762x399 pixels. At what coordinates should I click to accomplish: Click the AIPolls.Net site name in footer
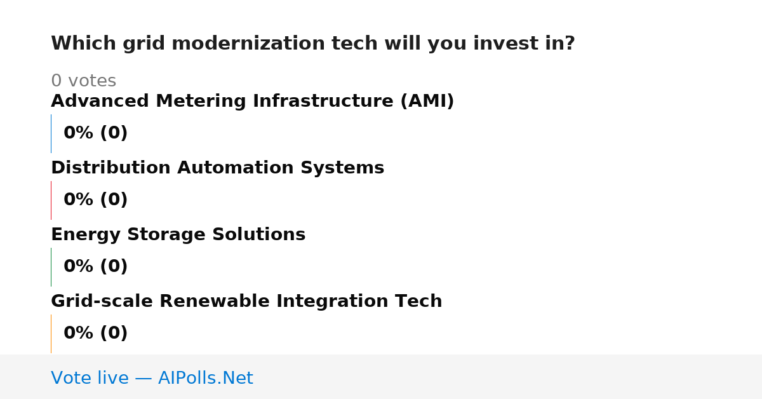[205, 378]
